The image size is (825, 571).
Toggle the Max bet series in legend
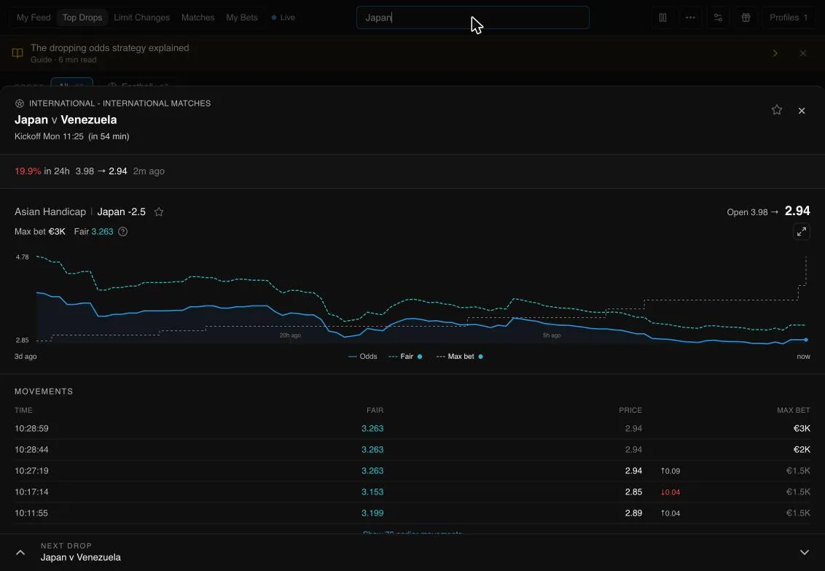pos(459,357)
